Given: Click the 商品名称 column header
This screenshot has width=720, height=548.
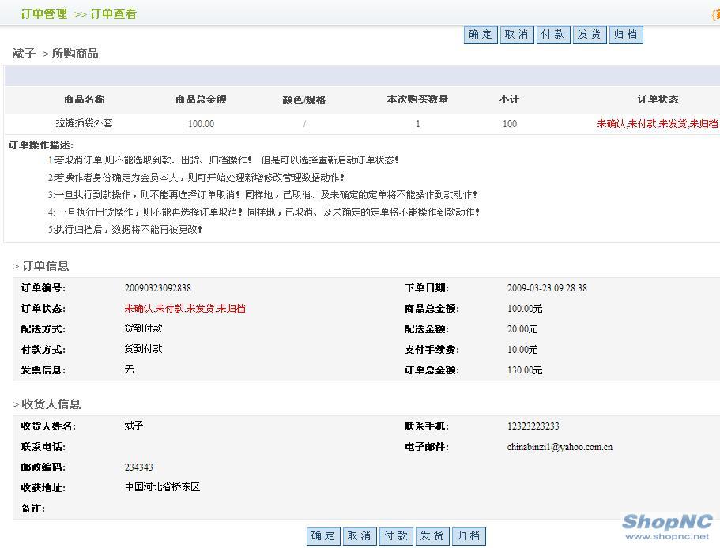Looking at the screenshot, I should [84, 99].
